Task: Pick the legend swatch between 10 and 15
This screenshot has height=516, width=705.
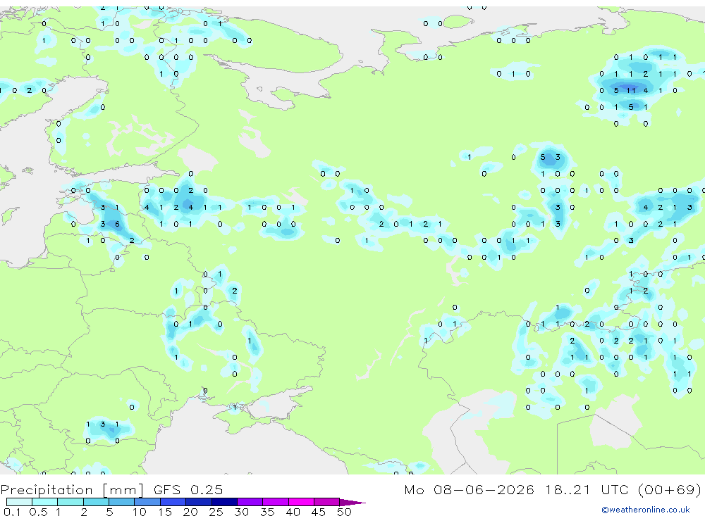Action: click(147, 502)
